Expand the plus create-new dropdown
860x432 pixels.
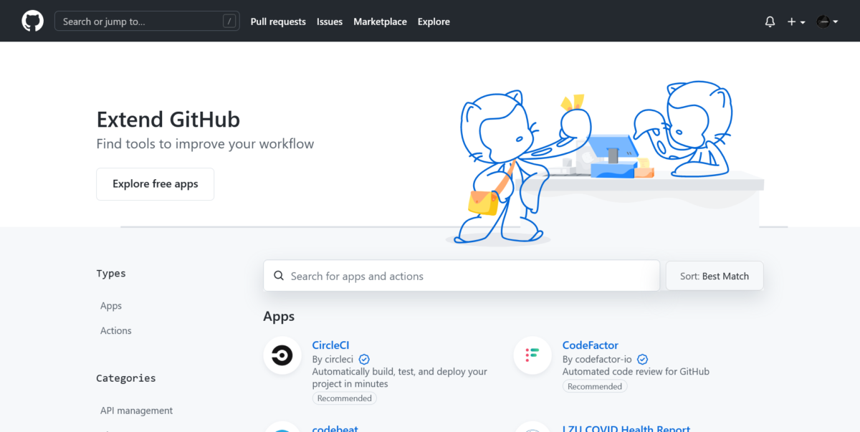[796, 21]
